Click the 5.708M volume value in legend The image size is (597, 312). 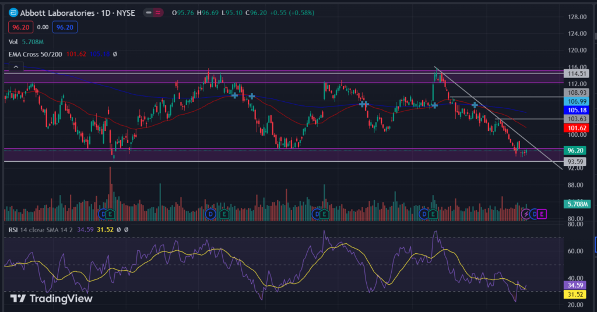[33, 42]
